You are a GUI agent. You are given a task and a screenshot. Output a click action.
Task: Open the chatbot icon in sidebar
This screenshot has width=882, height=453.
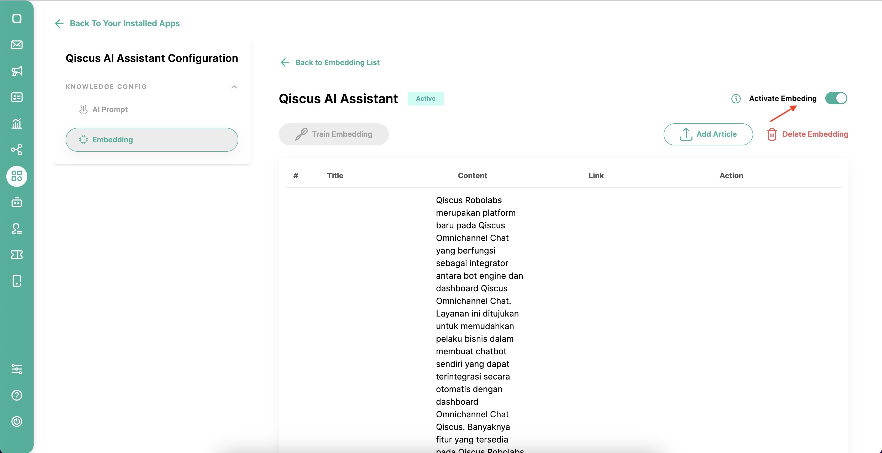[x=17, y=202]
